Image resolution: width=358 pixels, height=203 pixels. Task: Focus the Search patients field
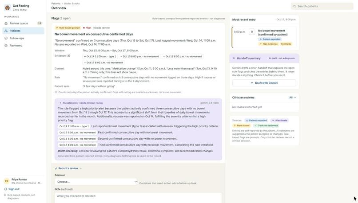pyautogui.click(x=322, y=6)
